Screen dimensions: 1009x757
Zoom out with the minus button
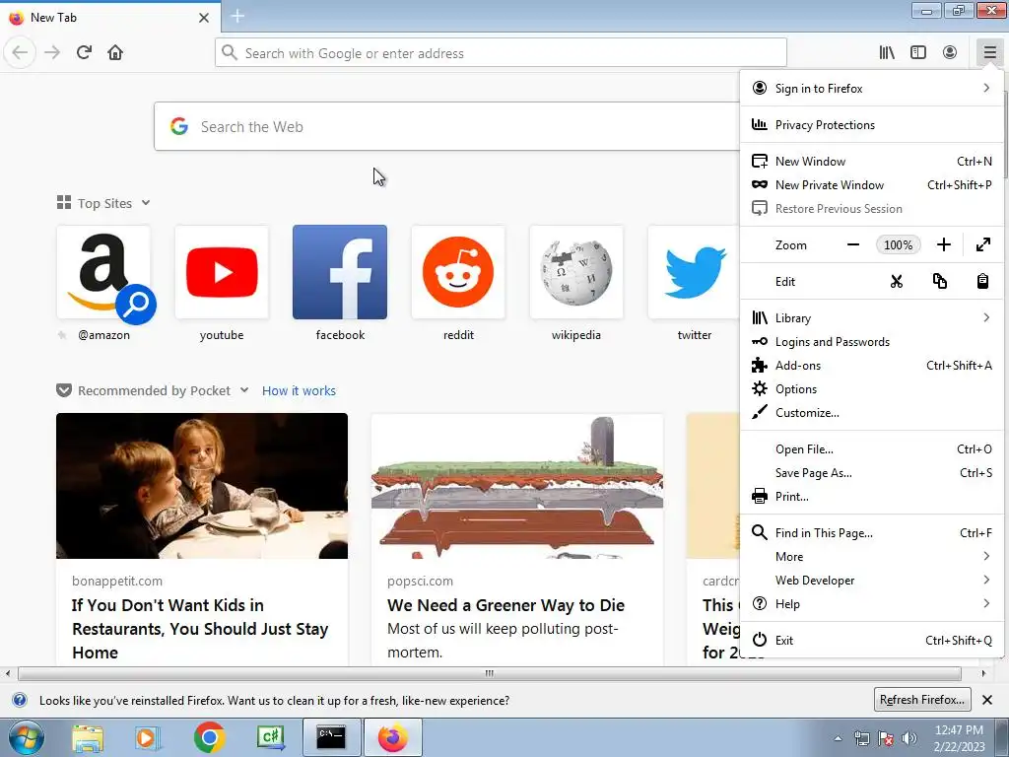tap(853, 244)
